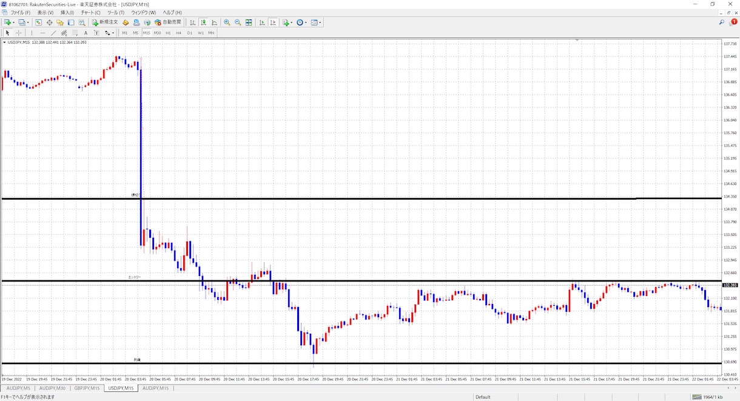Click the current price label 132.393
The image size is (740, 401).
click(x=730, y=285)
